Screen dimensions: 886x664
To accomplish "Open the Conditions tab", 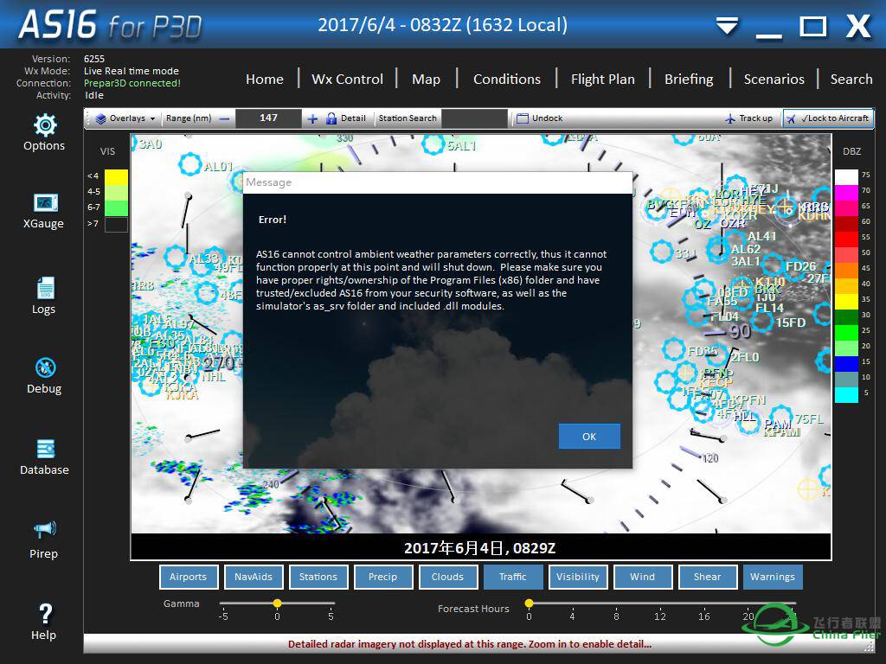I will tap(507, 79).
